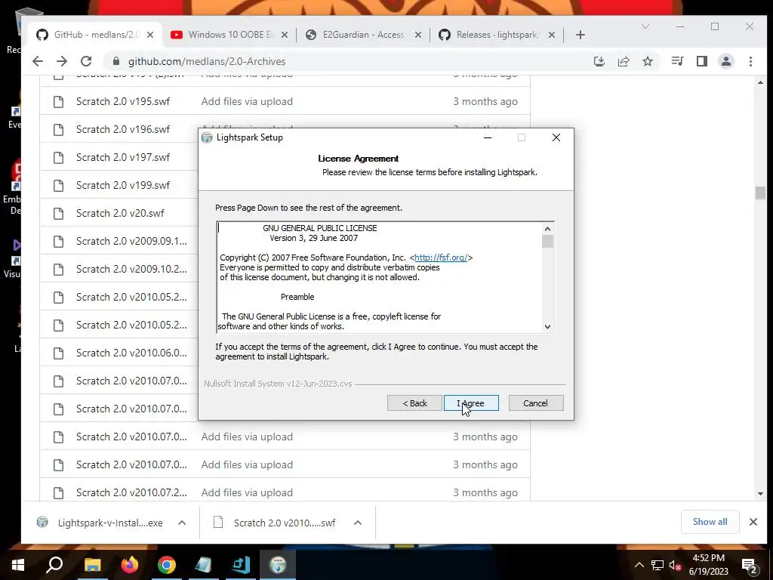Image resolution: width=773 pixels, height=580 pixels.
Task: Click the site lock icon in address bar
Action: (116, 61)
